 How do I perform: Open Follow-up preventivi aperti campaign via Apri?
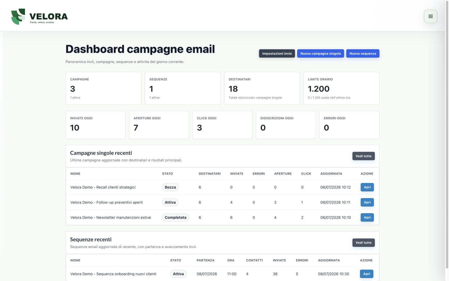point(367,202)
